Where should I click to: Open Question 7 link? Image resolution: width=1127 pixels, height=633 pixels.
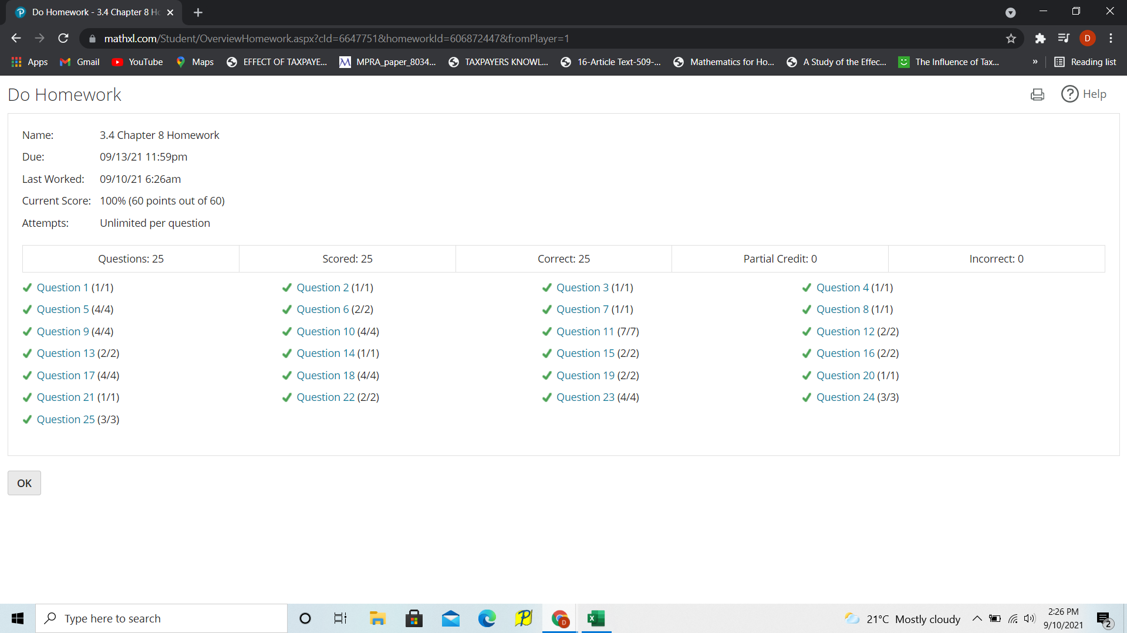(x=582, y=309)
